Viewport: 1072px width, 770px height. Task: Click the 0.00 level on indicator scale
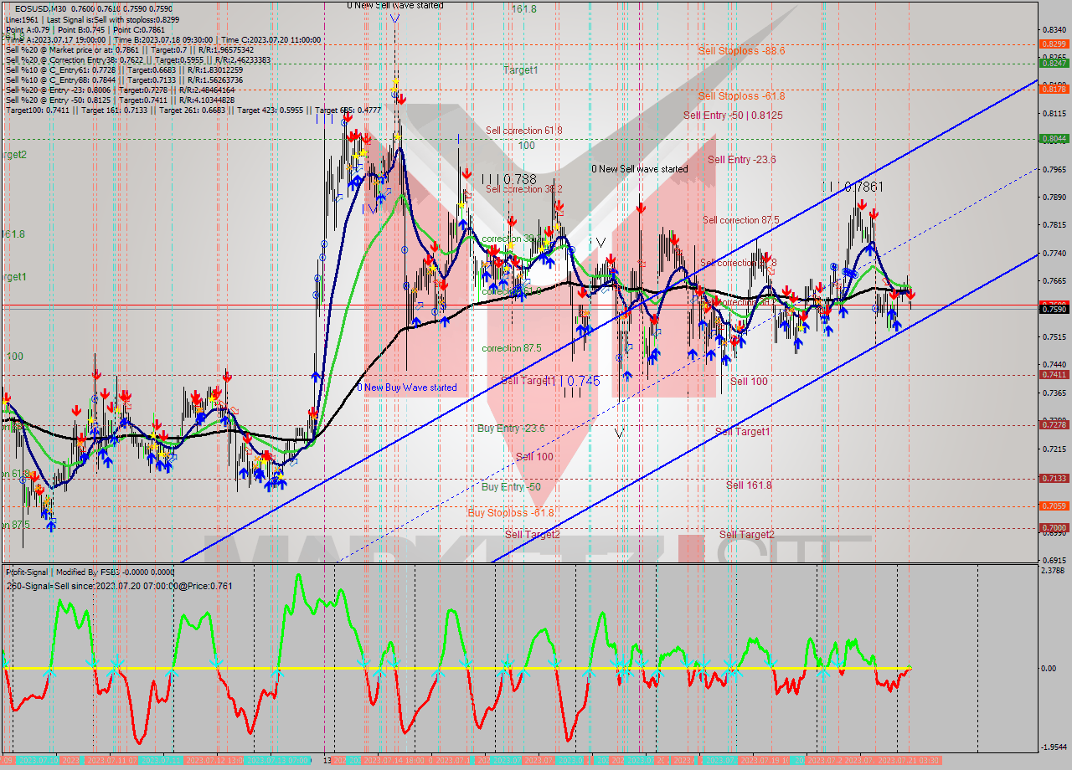click(x=1048, y=669)
